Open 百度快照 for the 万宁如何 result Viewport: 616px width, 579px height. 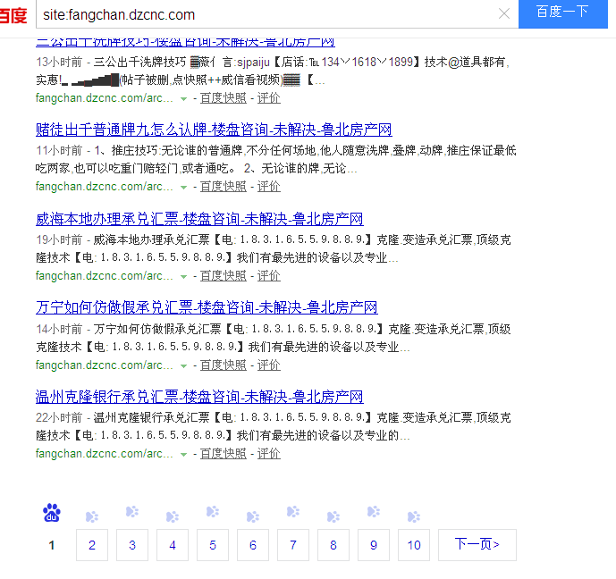click(x=224, y=365)
